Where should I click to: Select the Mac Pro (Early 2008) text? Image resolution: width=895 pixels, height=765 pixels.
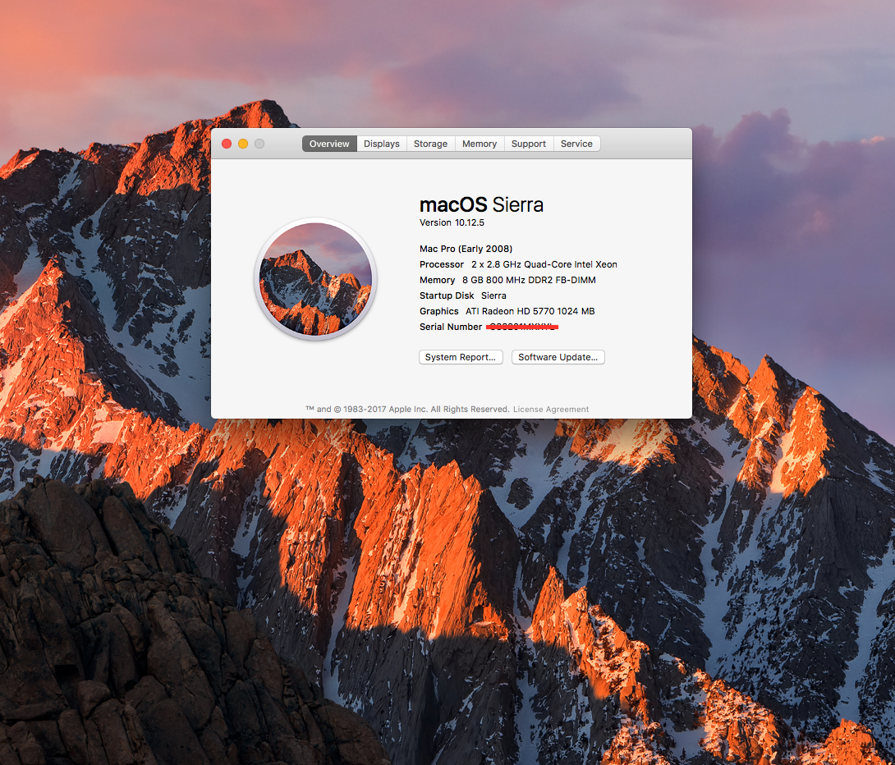click(466, 249)
